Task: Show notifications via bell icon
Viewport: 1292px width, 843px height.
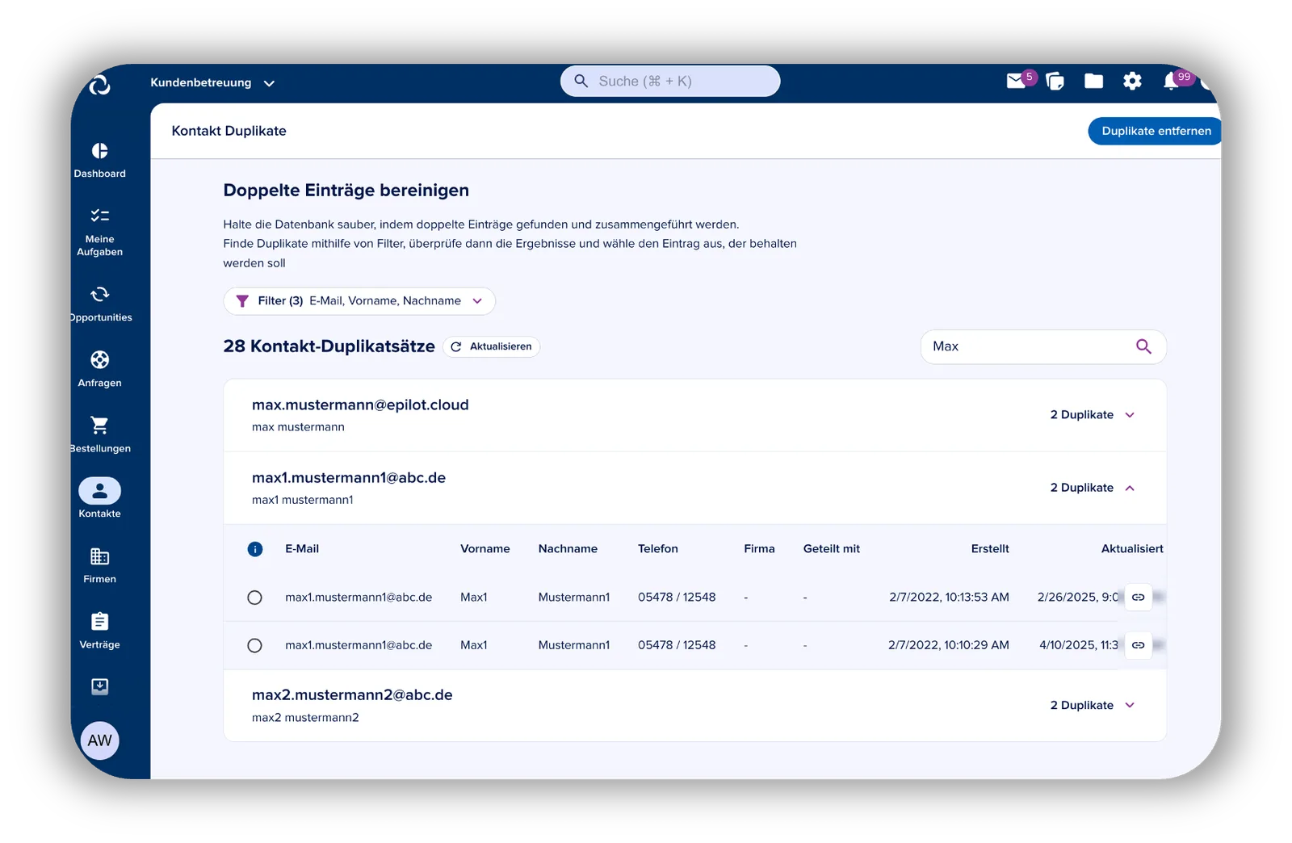Action: (x=1171, y=82)
